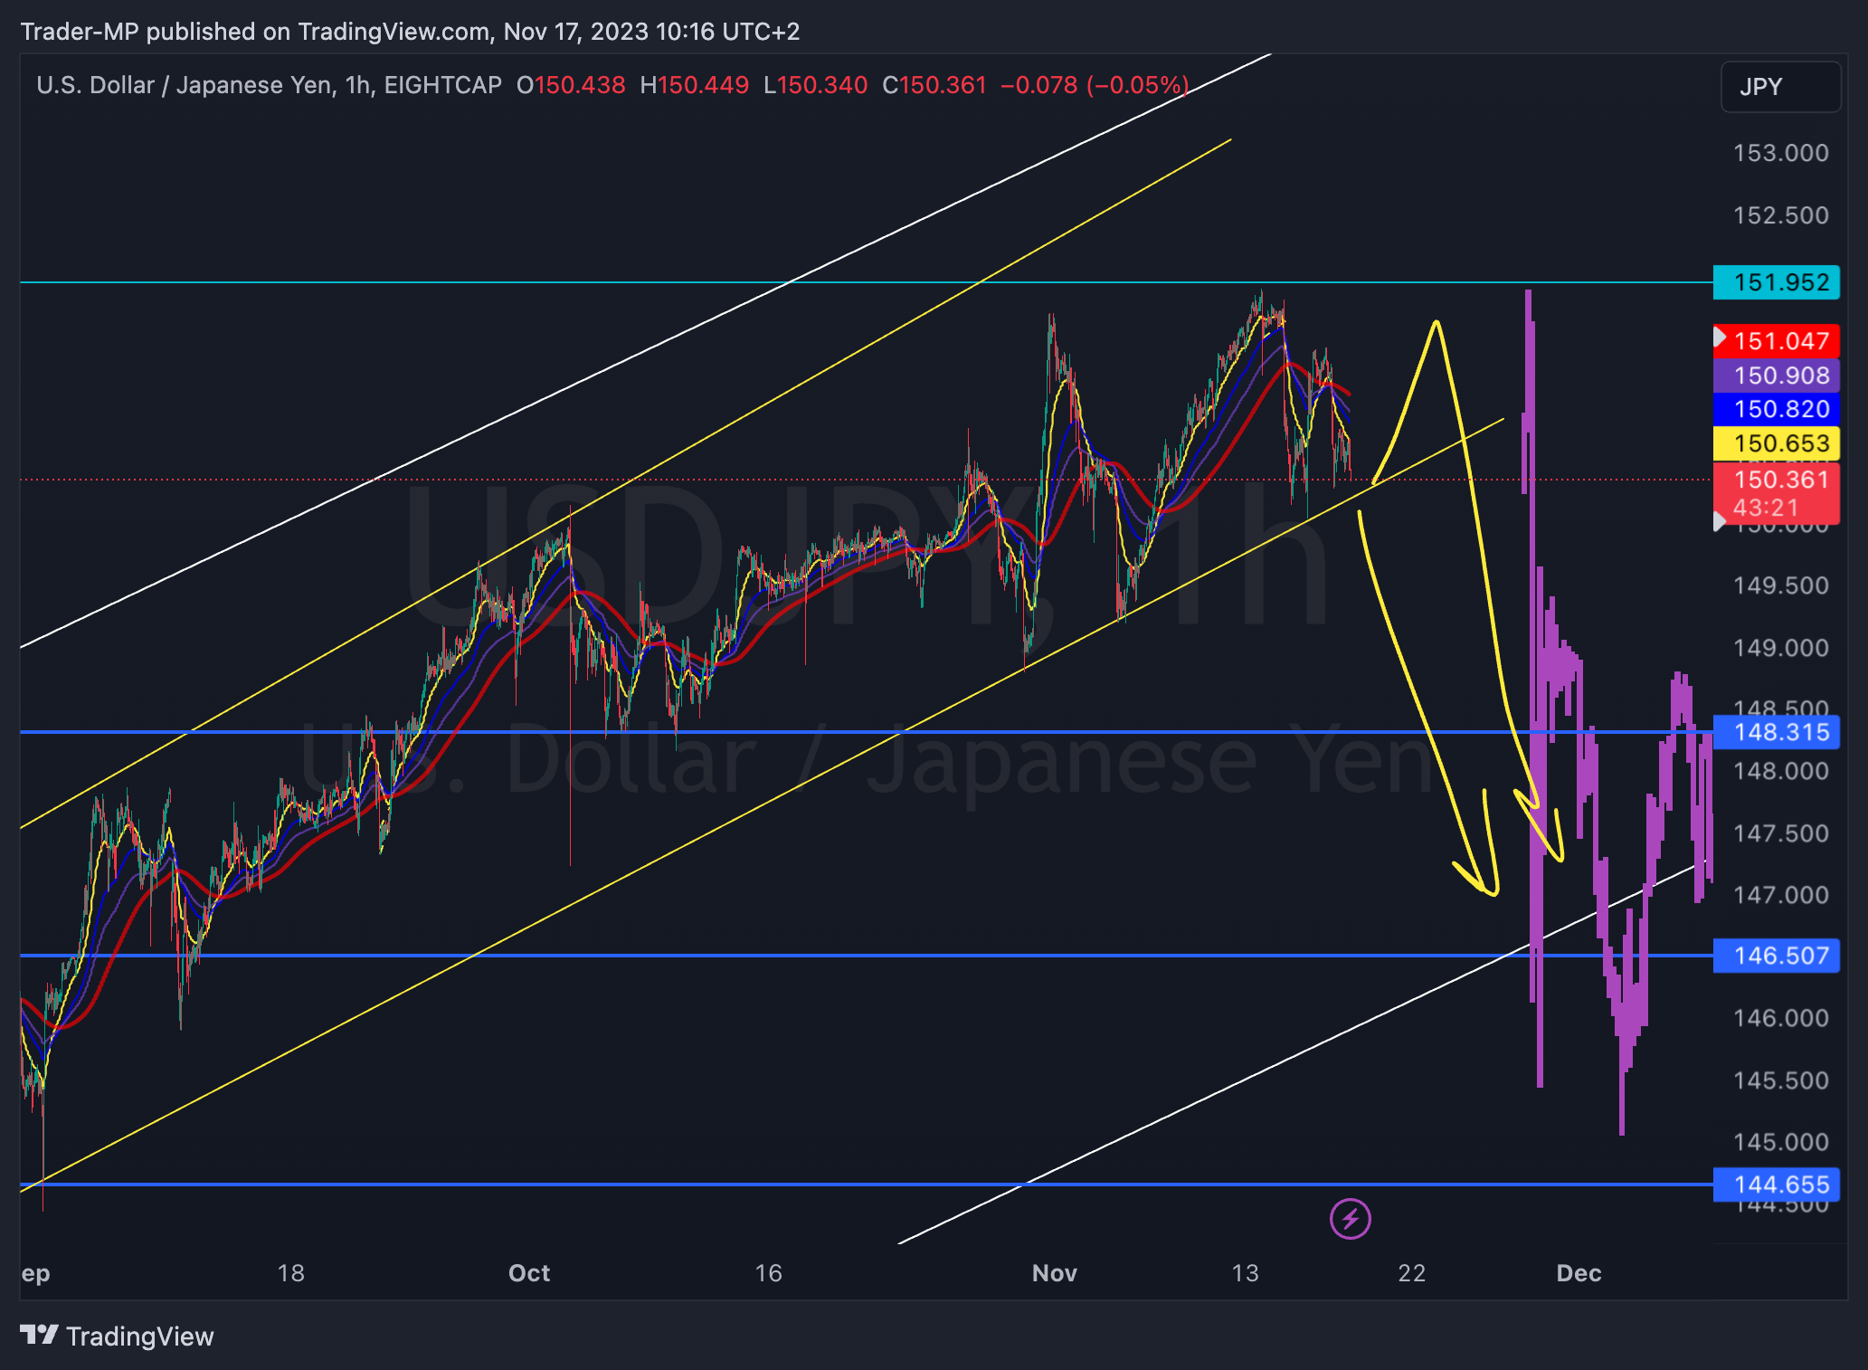The image size is (1868, 1370).
Task: Click the 149.500 price axis value
Action: 1780,585
